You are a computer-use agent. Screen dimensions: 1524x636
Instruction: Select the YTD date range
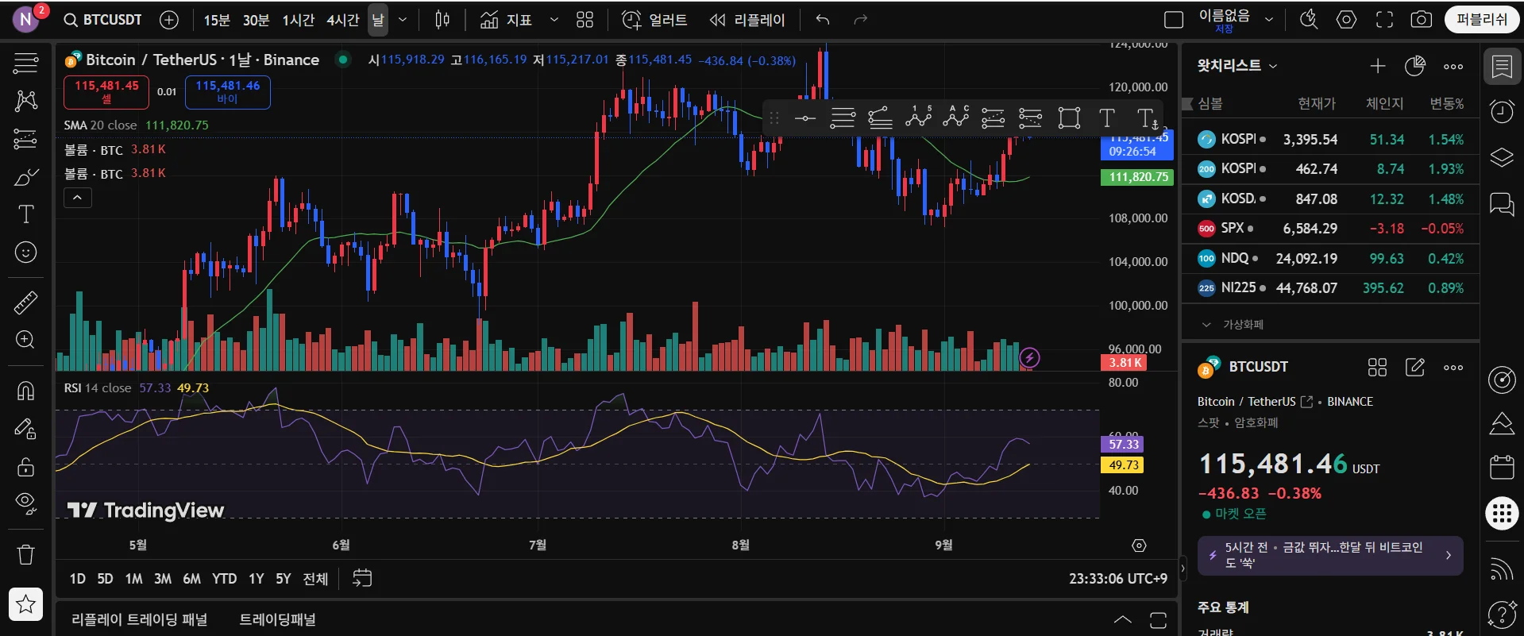point(225,579)
